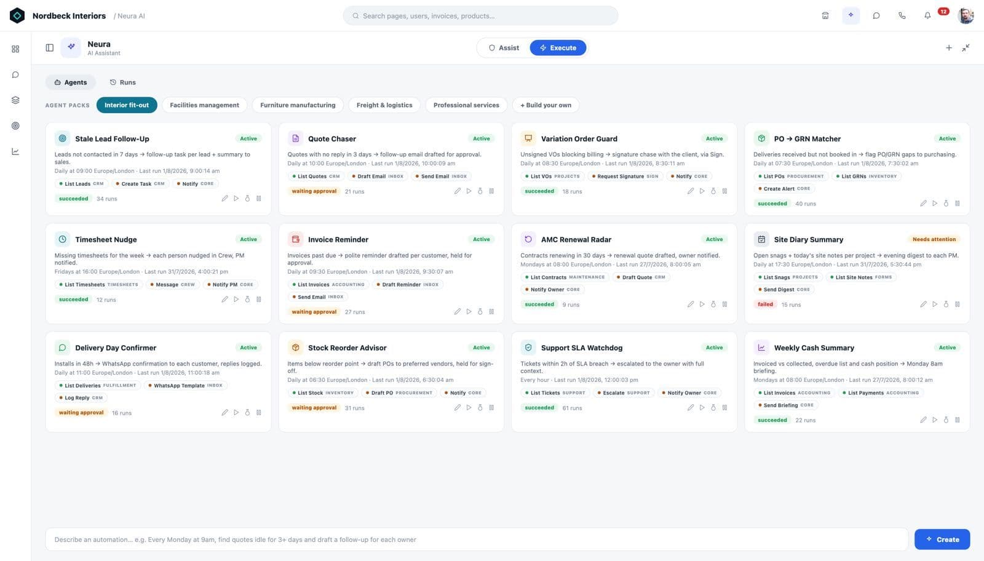Select the Professional services agent pack
Image resolution: width=984 pixels, height=561 pixels.
(x=466, y=105)
